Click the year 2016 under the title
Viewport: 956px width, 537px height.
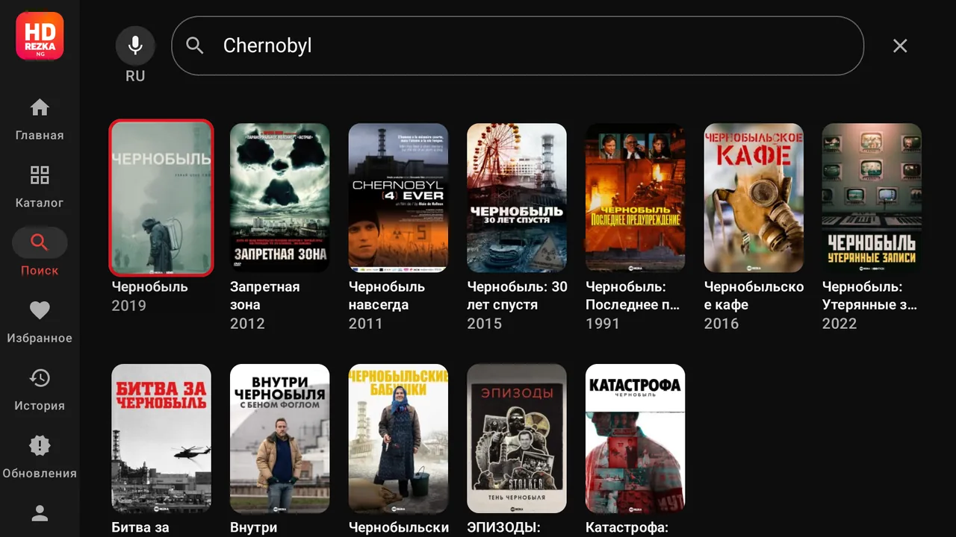[x=721, y=324]
